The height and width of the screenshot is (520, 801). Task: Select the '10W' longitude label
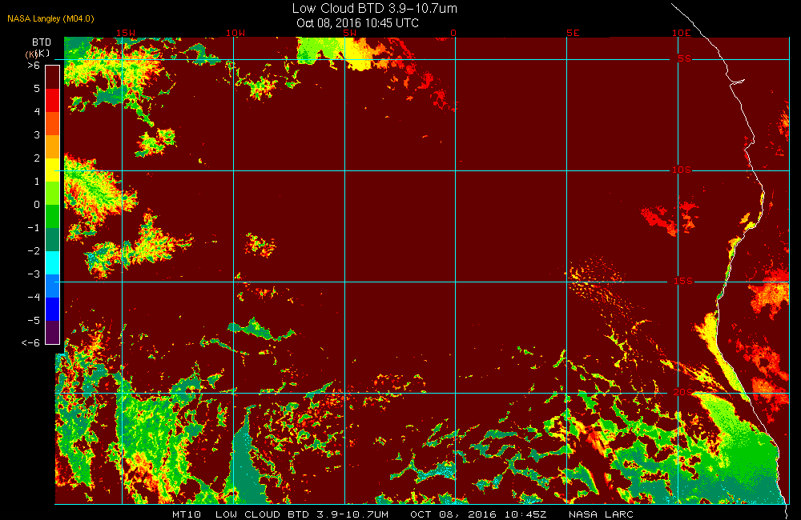coord(235,33)
